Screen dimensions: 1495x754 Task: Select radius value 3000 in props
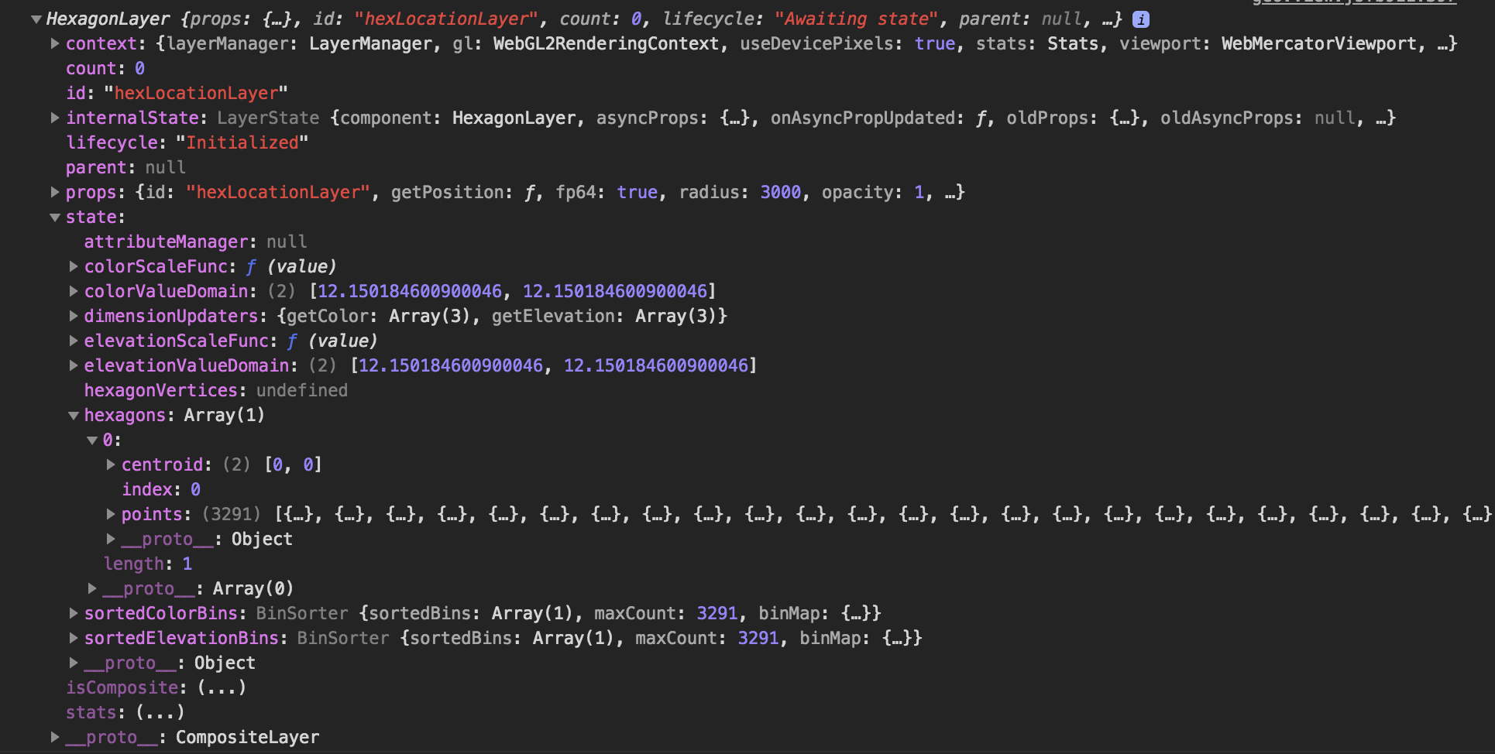780,193
